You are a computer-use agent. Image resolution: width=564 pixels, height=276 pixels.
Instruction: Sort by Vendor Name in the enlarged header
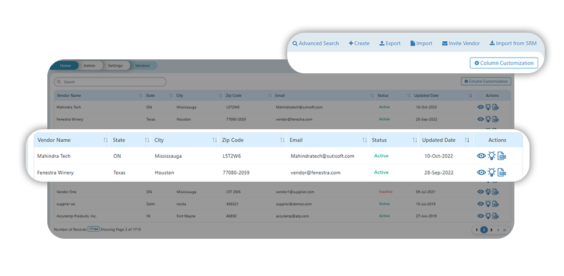click(106, 140)
